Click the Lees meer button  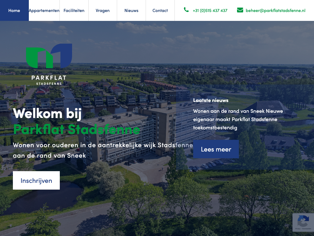click(x=216, y=149)
